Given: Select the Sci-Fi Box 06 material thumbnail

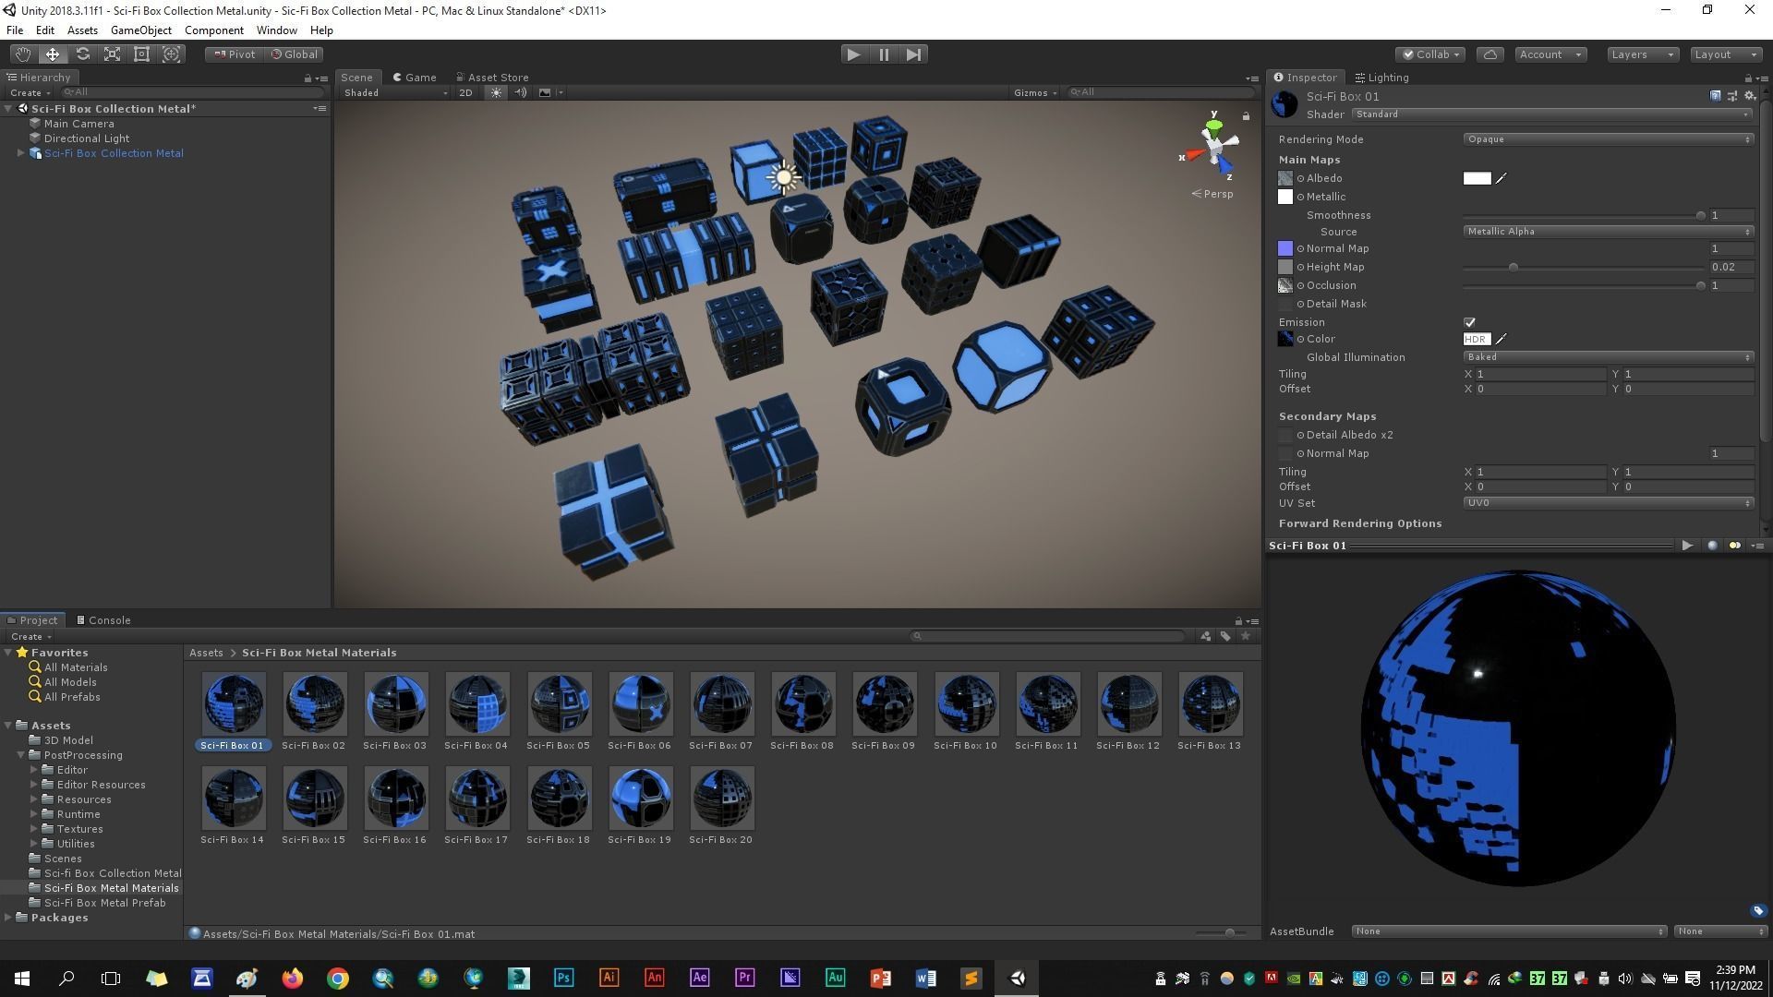Looking at the screenshot, I should [x=640, y=704].
